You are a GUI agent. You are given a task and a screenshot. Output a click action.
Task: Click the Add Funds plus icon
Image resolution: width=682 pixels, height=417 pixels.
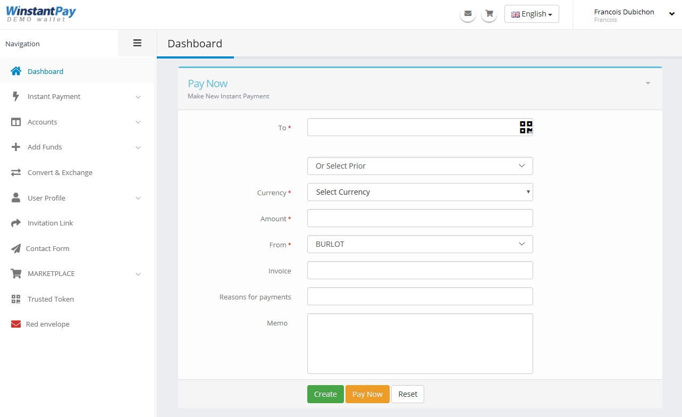click(x=16, y=147)
